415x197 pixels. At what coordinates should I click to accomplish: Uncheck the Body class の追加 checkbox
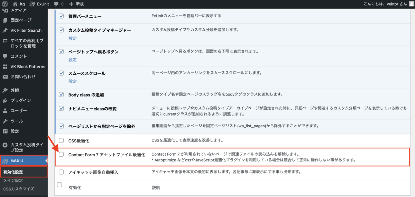pyautogui.click(x=62, y=95)
